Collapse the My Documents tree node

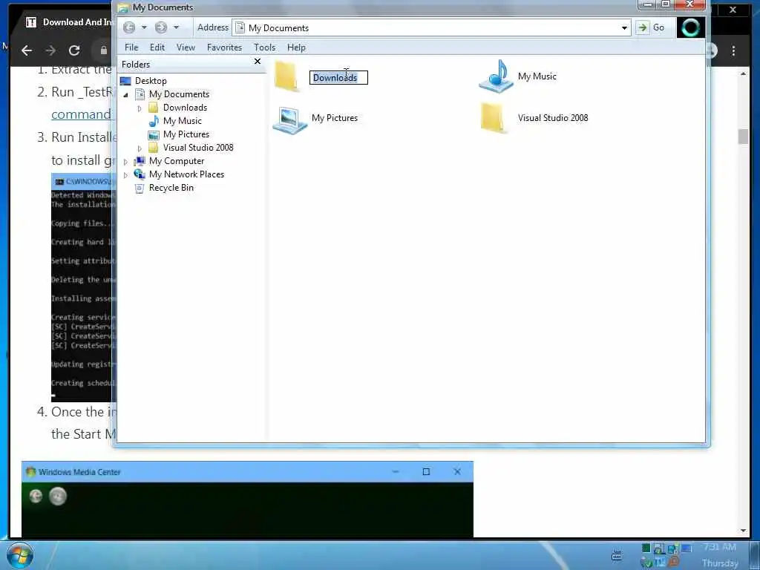(125, 94)
